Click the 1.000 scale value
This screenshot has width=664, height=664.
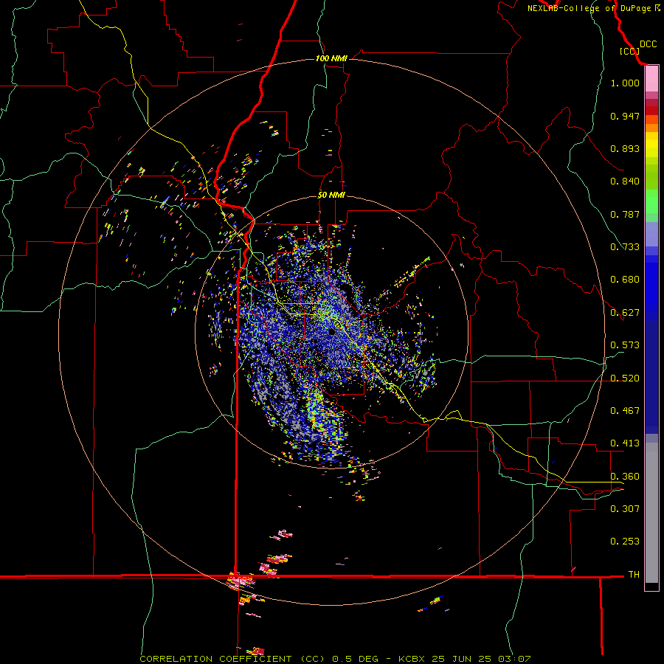(625, 83)
